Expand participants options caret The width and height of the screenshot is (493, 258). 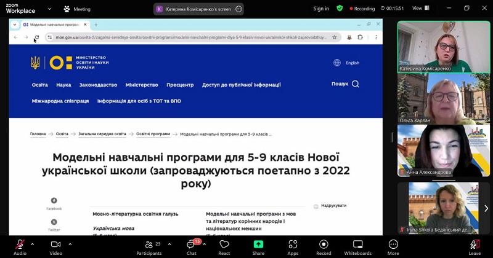coord(169,244)
